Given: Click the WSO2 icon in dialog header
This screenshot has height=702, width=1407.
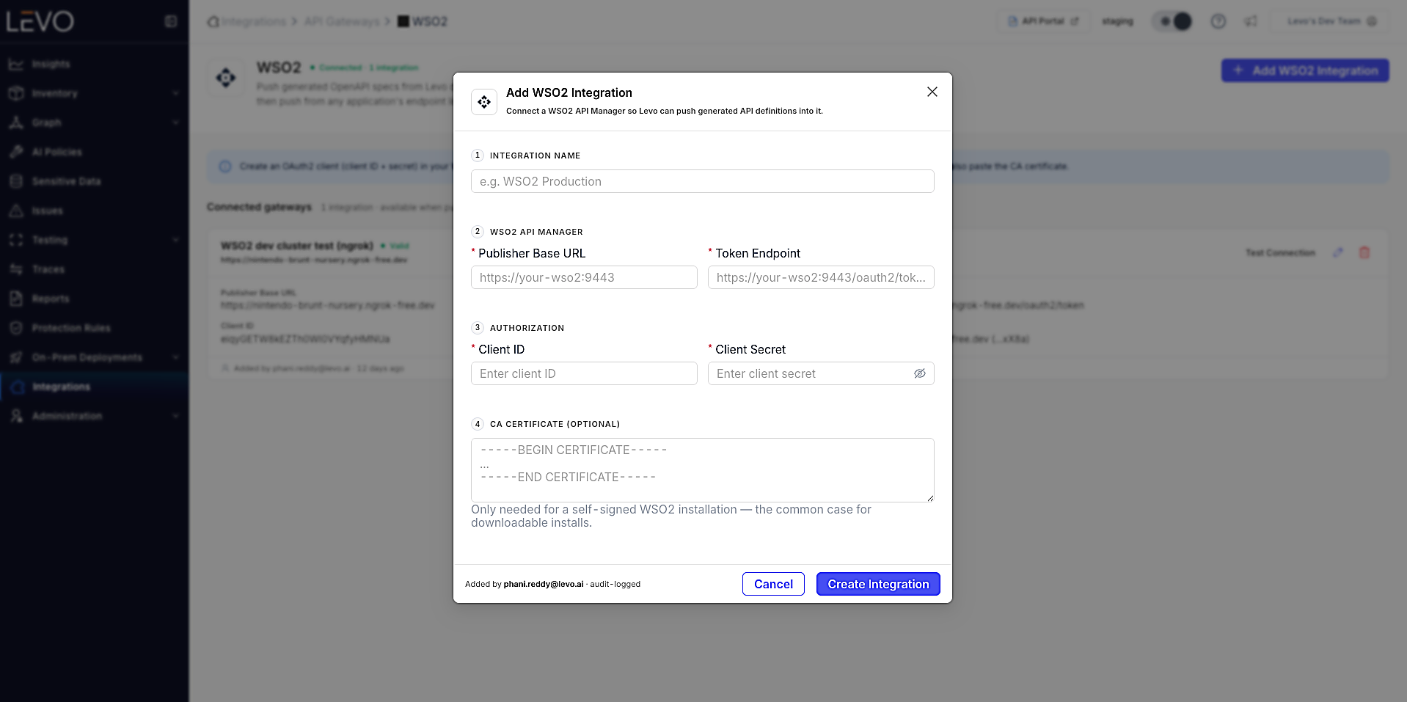Looking at the screenshot, I should [484, 102].
